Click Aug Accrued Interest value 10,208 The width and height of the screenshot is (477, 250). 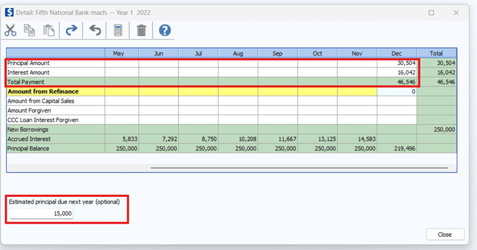coord(239,139)
